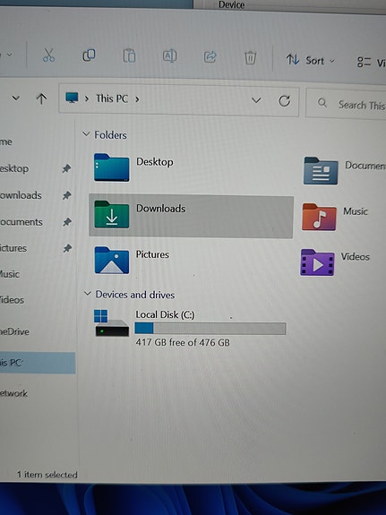Click the Cut scissors icon

[x=48, y=56]
